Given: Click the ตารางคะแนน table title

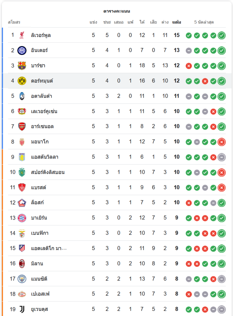Looking at the screenshot, I should point(116,11).
